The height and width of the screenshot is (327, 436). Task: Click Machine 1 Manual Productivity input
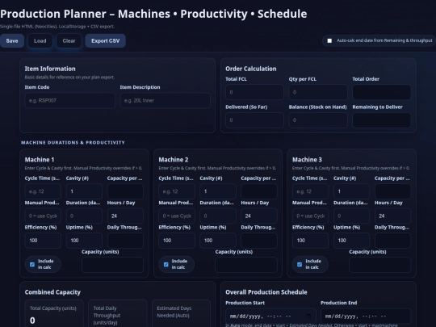(x=43, y=216)
